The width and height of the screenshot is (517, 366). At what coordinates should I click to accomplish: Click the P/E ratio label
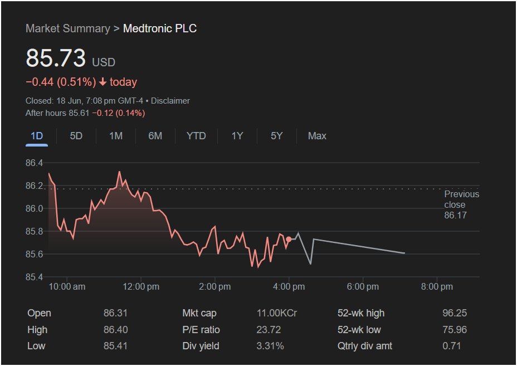[x=201, y=330]
